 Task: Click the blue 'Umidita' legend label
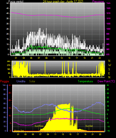coord(21,81)
